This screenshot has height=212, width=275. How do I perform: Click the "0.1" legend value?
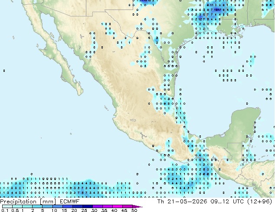click(5, 210)
